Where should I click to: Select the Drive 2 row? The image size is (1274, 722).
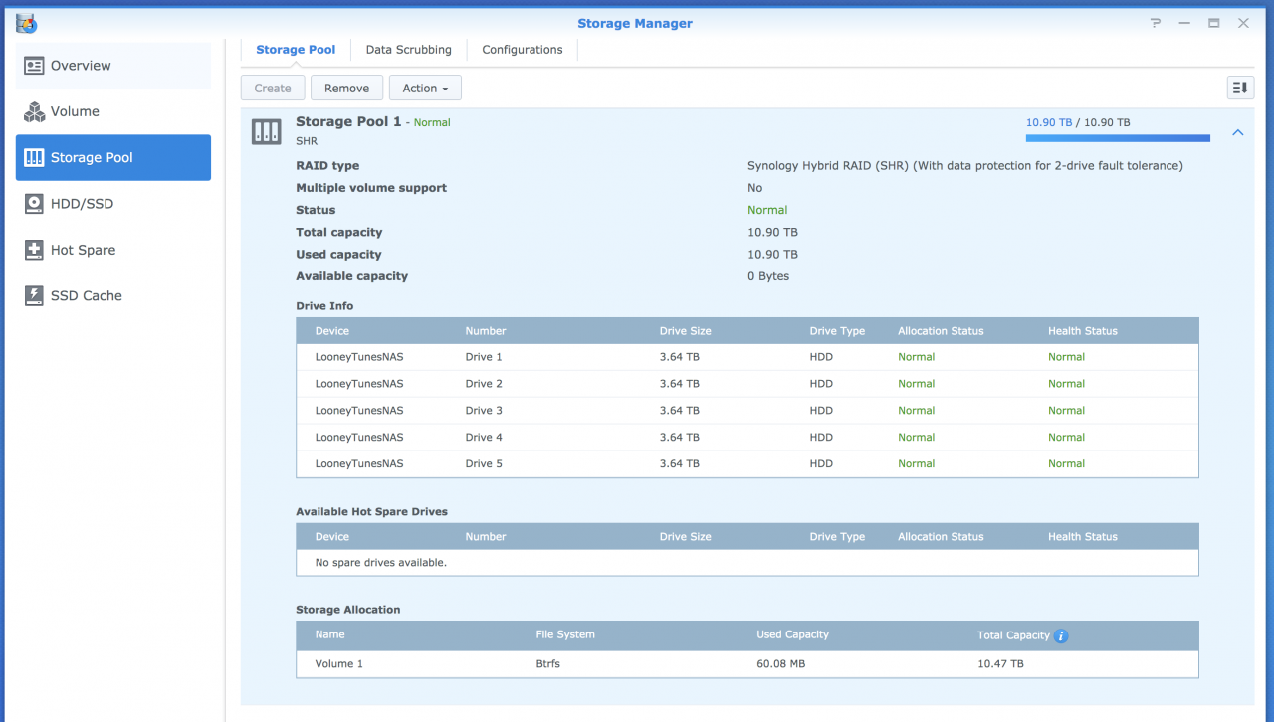click(x=746, y=384)
